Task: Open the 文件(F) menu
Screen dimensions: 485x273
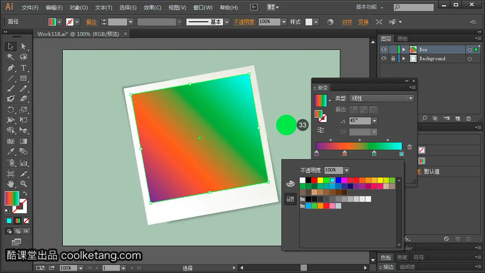Action: [30, 7]
